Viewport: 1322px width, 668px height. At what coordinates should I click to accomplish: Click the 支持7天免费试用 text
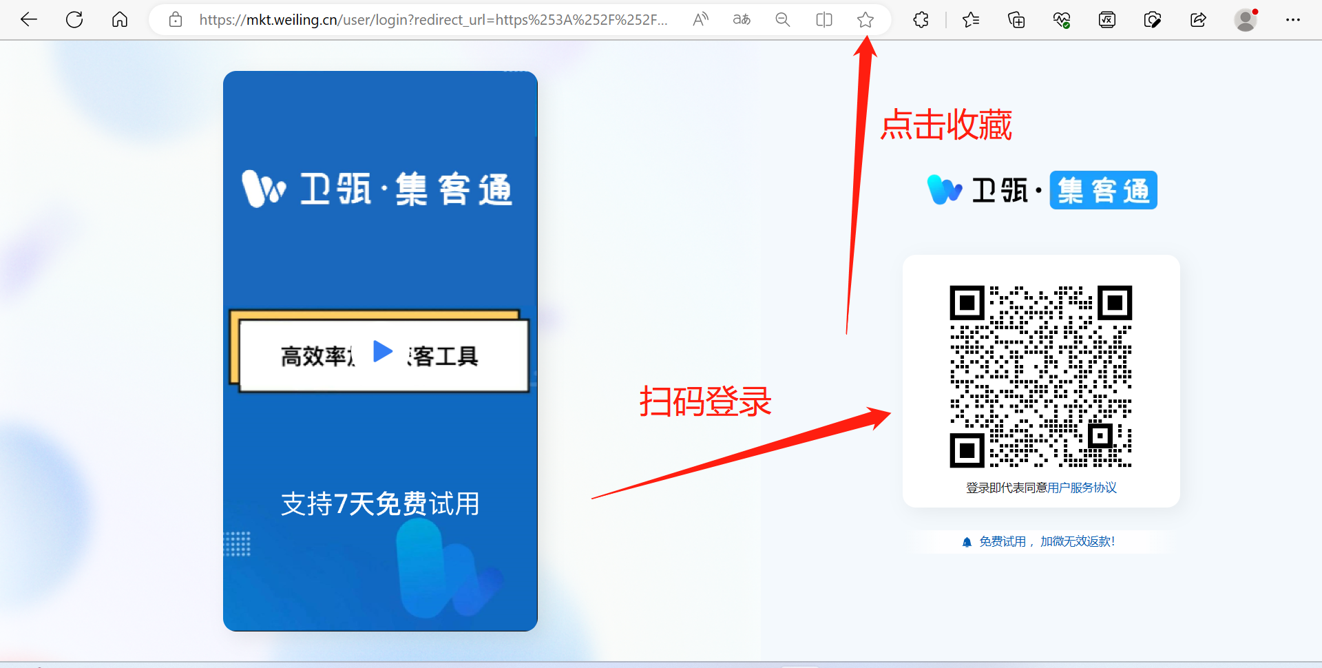click(x=380, y=503)
